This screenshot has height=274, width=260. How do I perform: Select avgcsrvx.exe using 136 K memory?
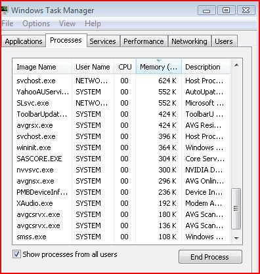pyautogui.click(x=121, y=225)
